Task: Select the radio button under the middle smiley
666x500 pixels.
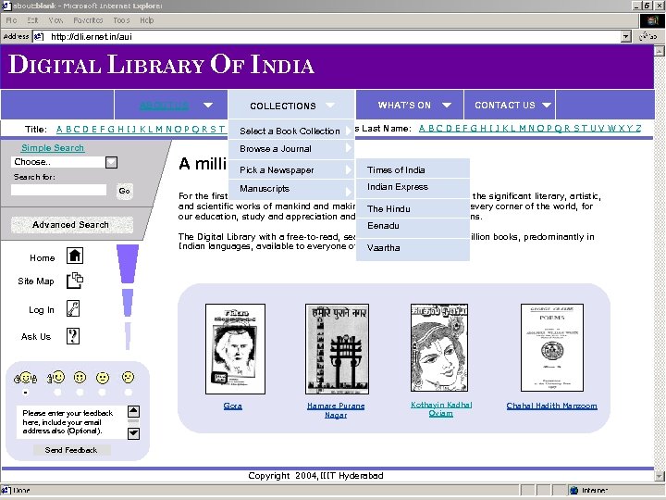Action: point(80,392)
